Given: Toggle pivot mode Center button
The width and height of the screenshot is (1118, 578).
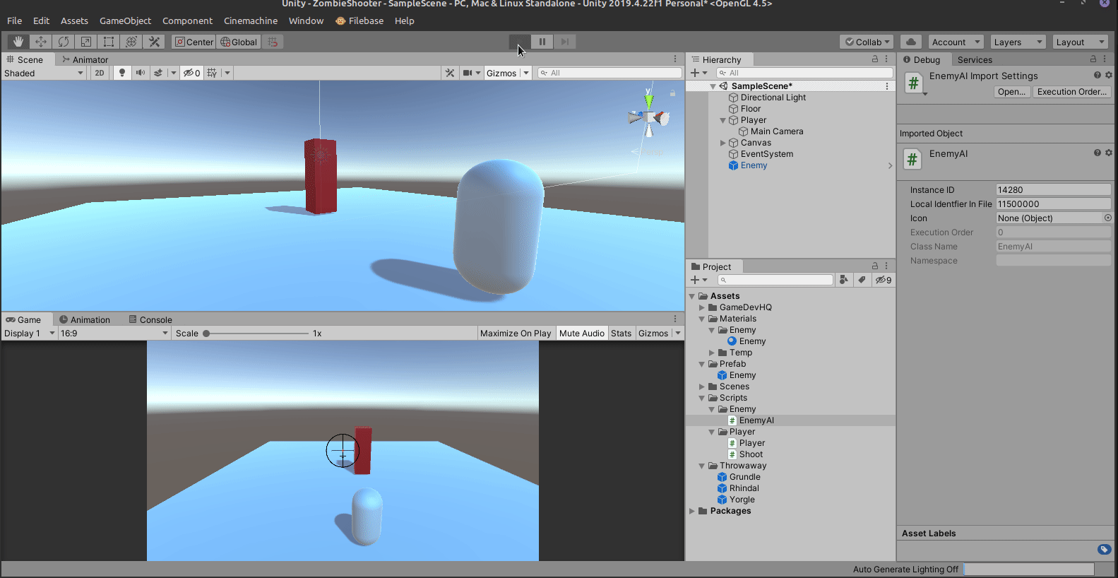Looking at the screenshot, I should point(194,42).
